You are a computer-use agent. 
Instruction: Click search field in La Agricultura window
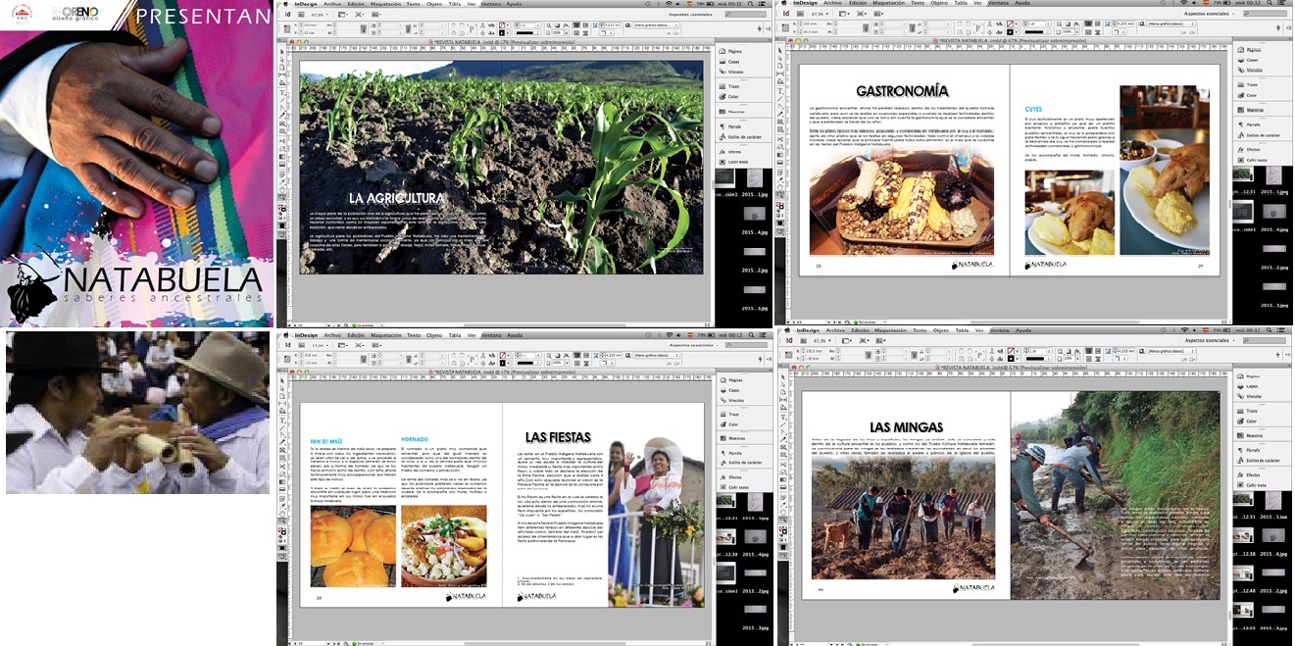745,14
